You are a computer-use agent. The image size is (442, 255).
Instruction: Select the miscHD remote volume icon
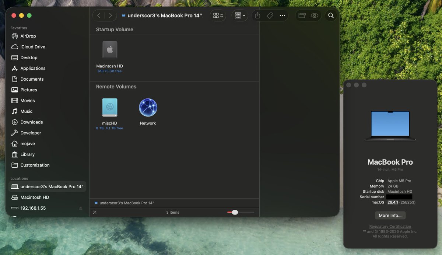click(110, 108)
